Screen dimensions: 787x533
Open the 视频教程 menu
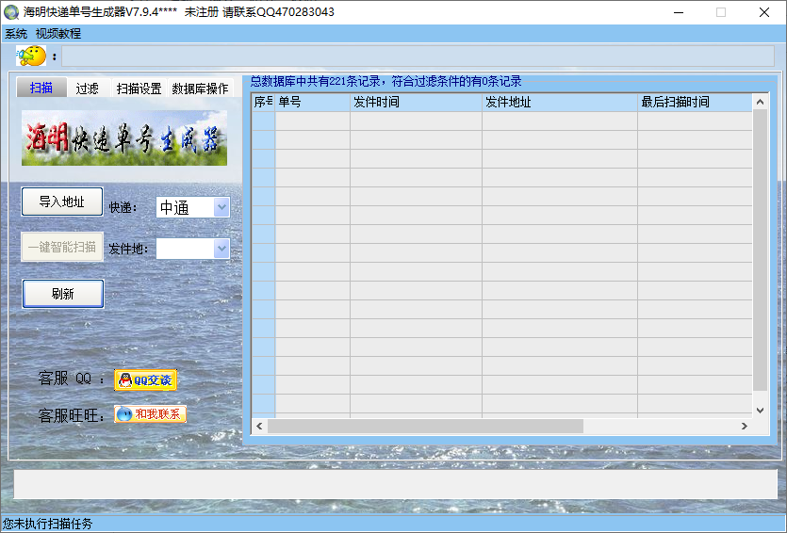point(58,33)
